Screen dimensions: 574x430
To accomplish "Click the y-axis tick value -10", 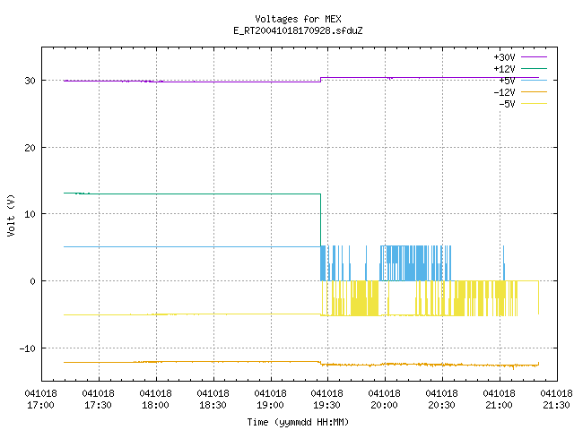I will [28, 348].
